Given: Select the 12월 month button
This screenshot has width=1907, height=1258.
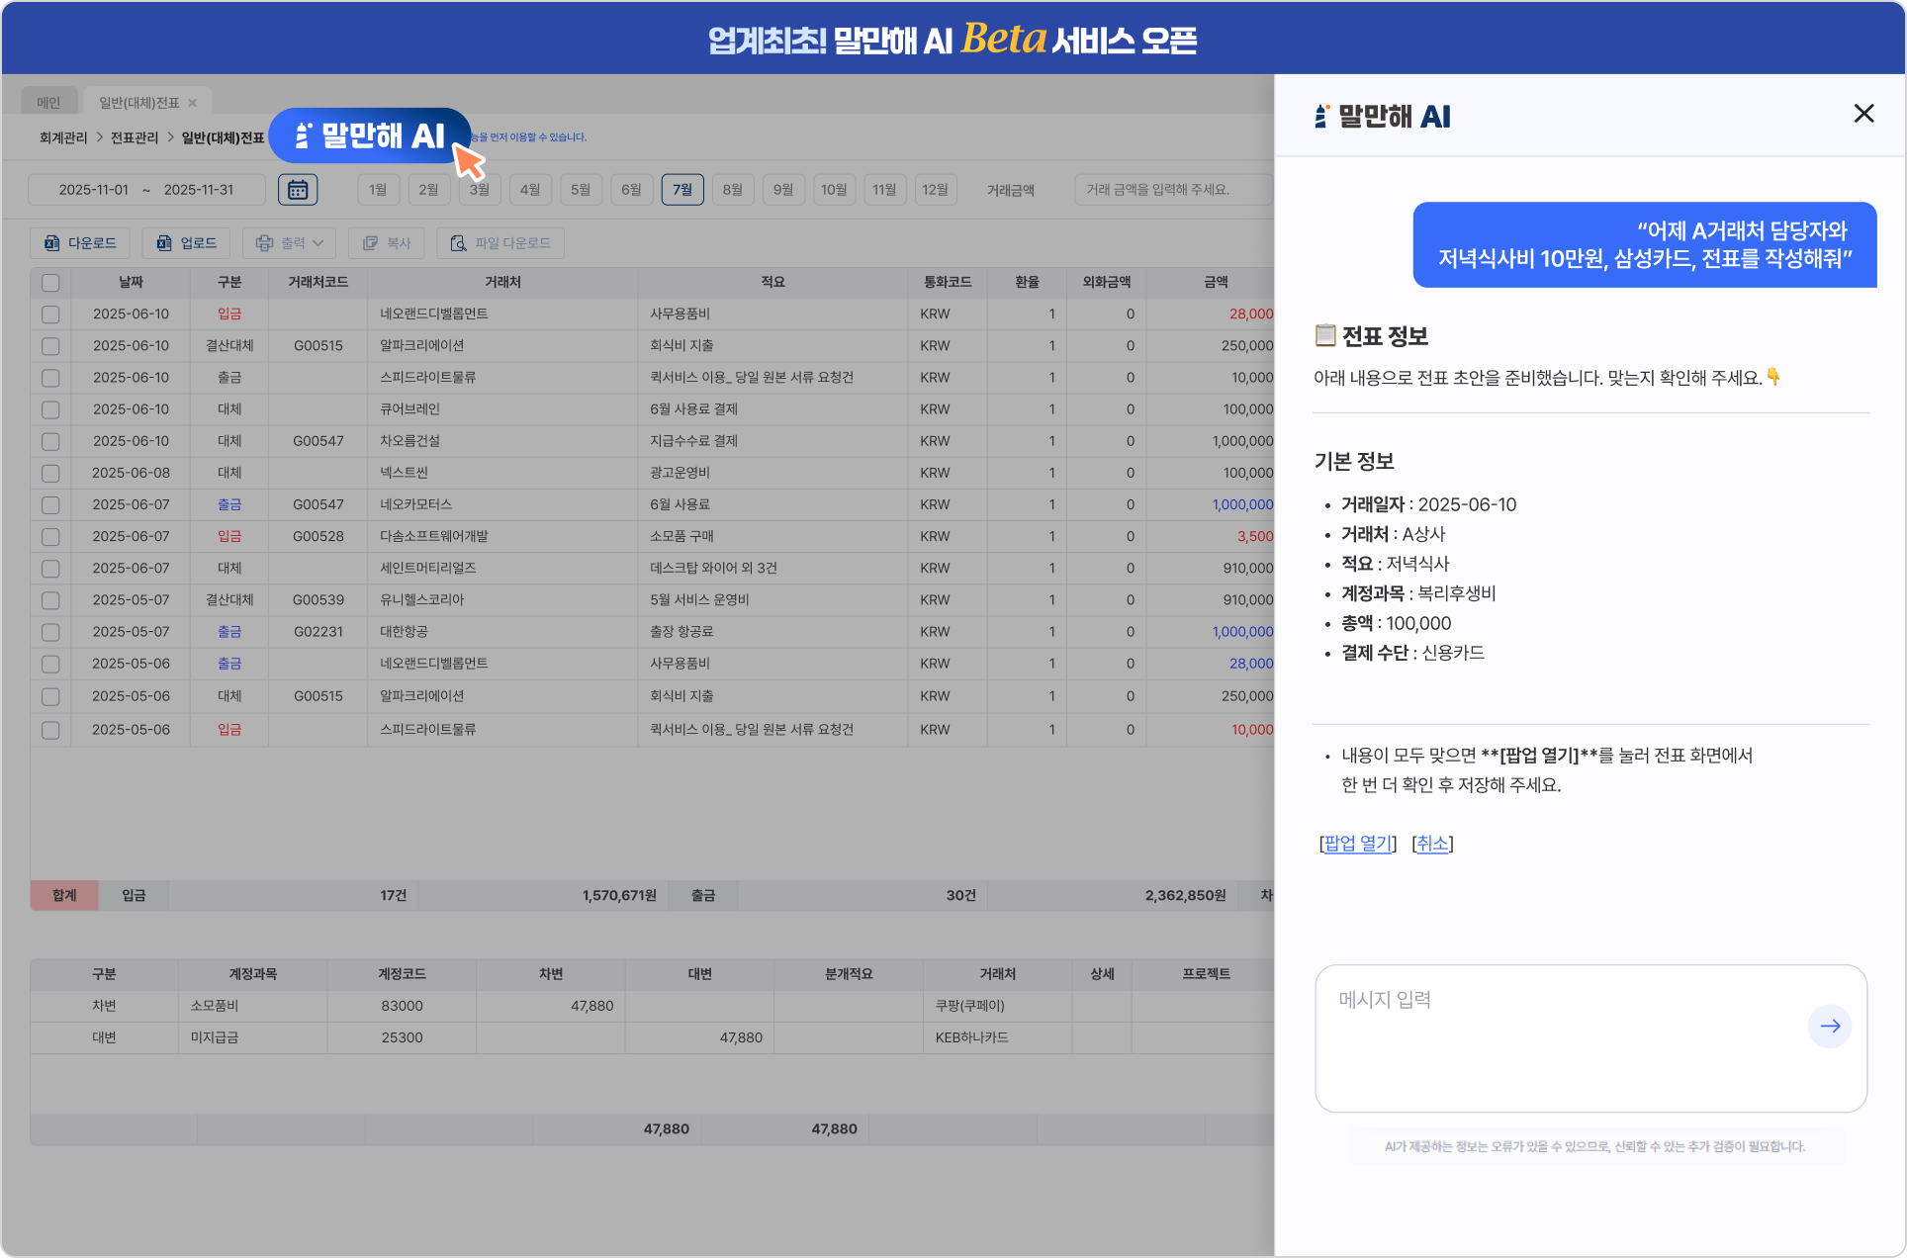Looking at the screenshot, I should [935, 189].
